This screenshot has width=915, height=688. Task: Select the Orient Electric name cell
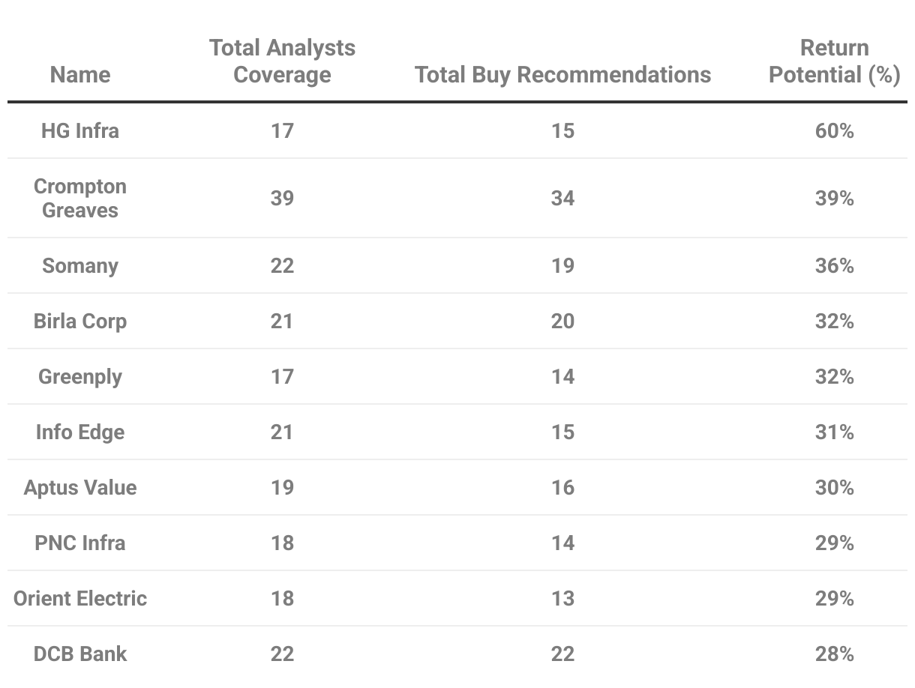pos(80,599)
